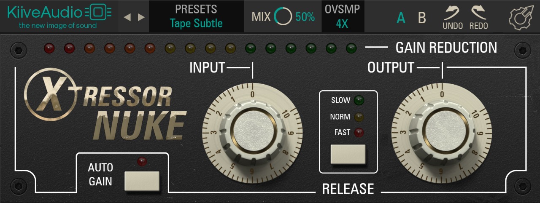This screenshot has width=540, height=203.
Task: Click the INPUT knob
Action: (253, 132)
